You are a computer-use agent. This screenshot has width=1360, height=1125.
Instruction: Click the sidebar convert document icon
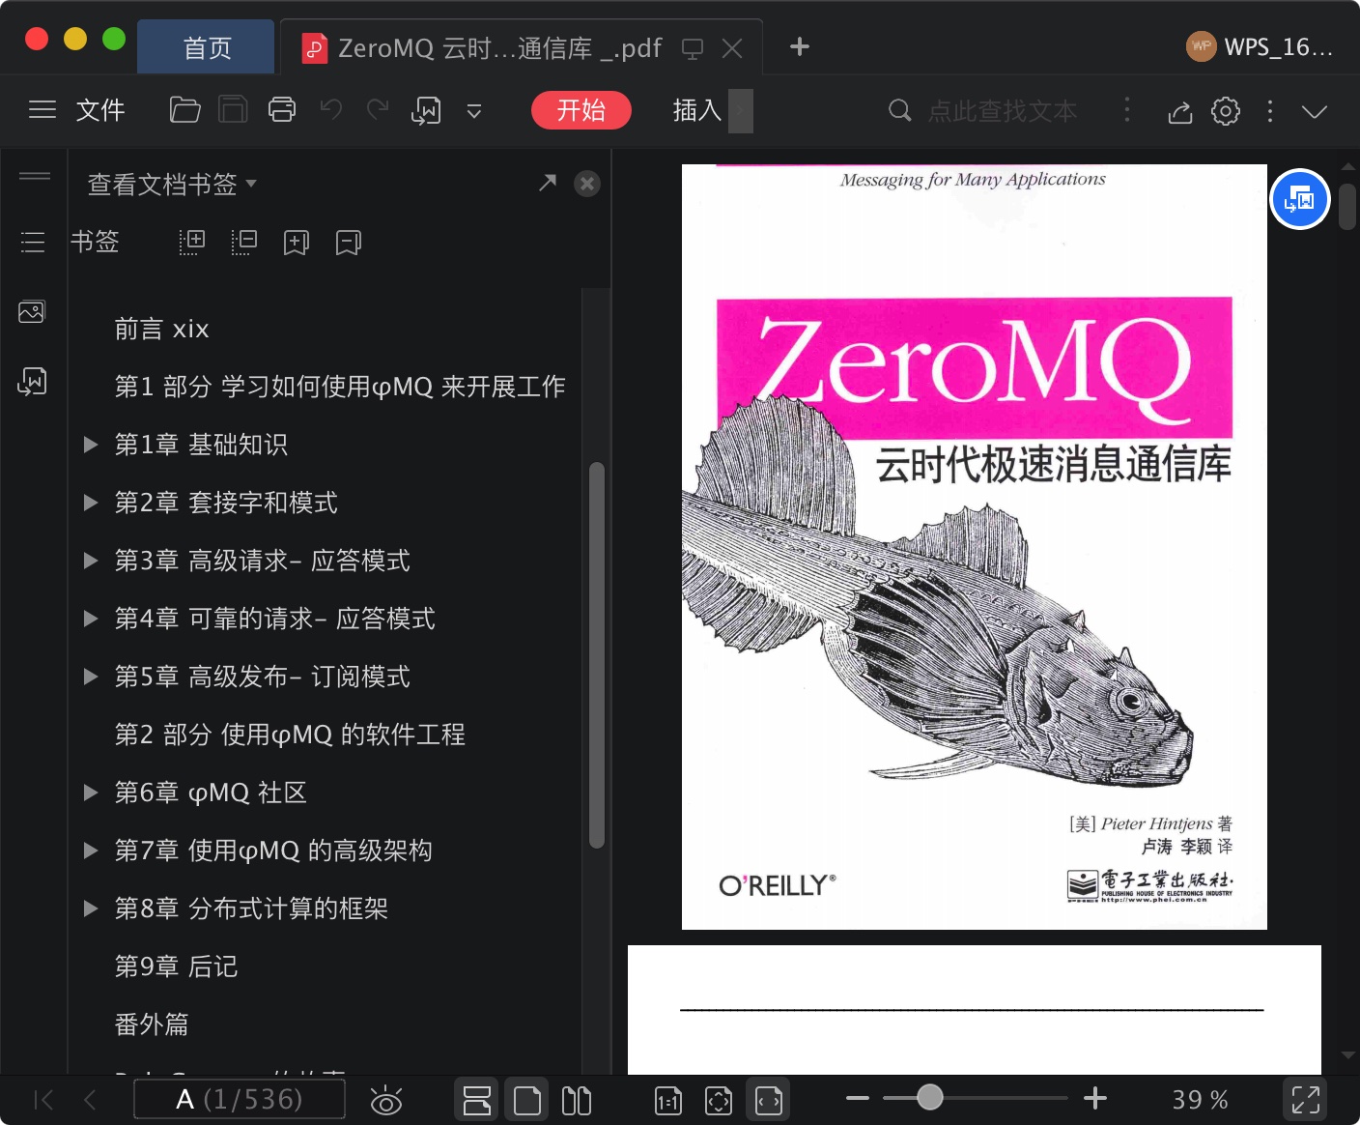pos(32,381)
